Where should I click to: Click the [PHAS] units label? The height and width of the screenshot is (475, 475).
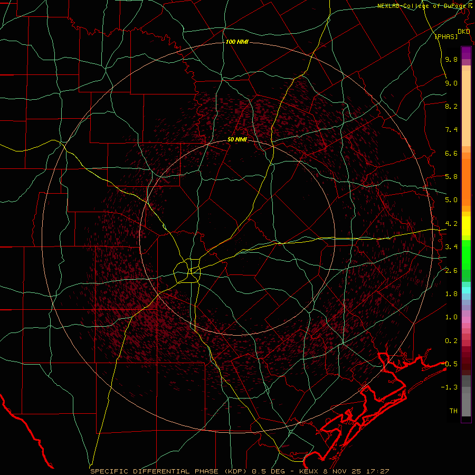tap(446, 37)
